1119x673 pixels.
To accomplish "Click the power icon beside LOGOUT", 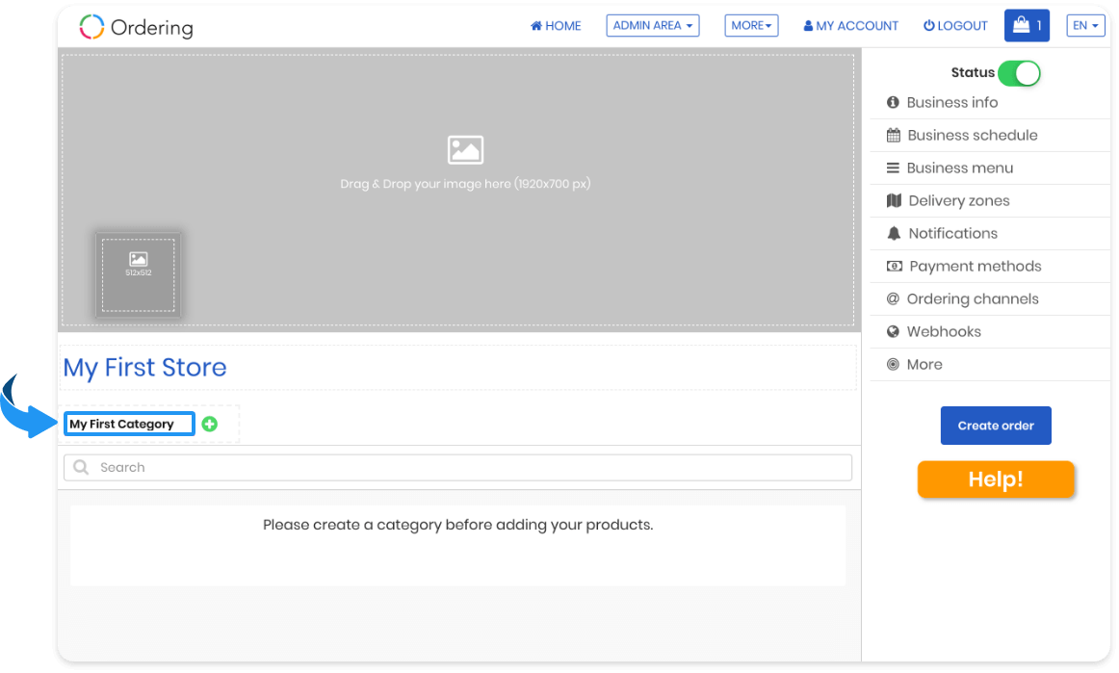I will tap(928, 26).
